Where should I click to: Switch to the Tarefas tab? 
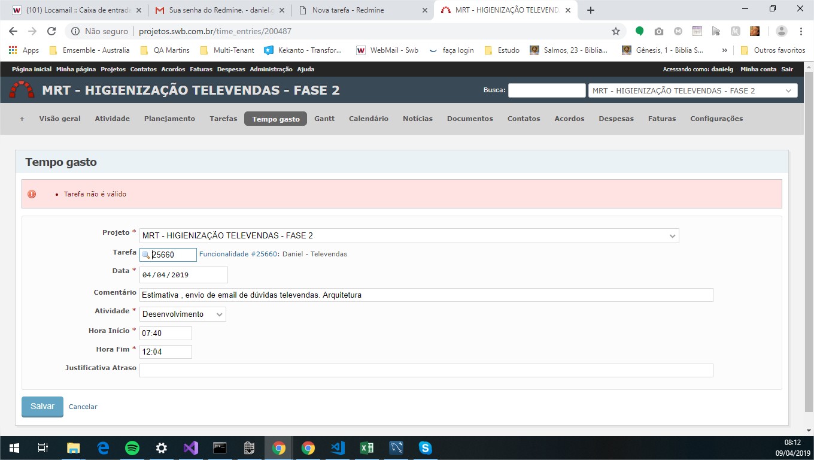pos(223,119)
